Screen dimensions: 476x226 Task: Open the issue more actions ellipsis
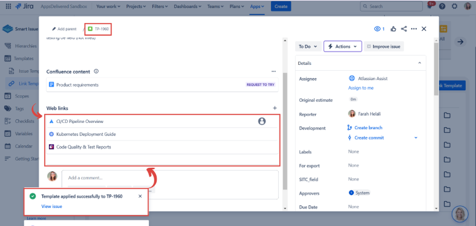coord(414,29)
